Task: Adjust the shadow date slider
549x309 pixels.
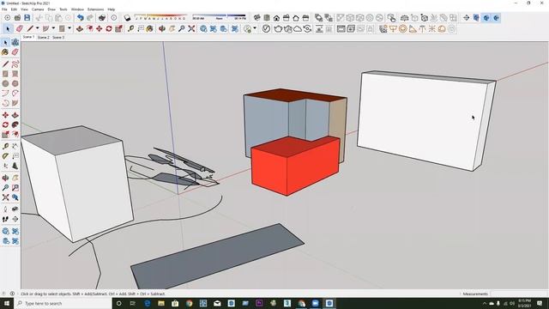Action: point(160,17)
